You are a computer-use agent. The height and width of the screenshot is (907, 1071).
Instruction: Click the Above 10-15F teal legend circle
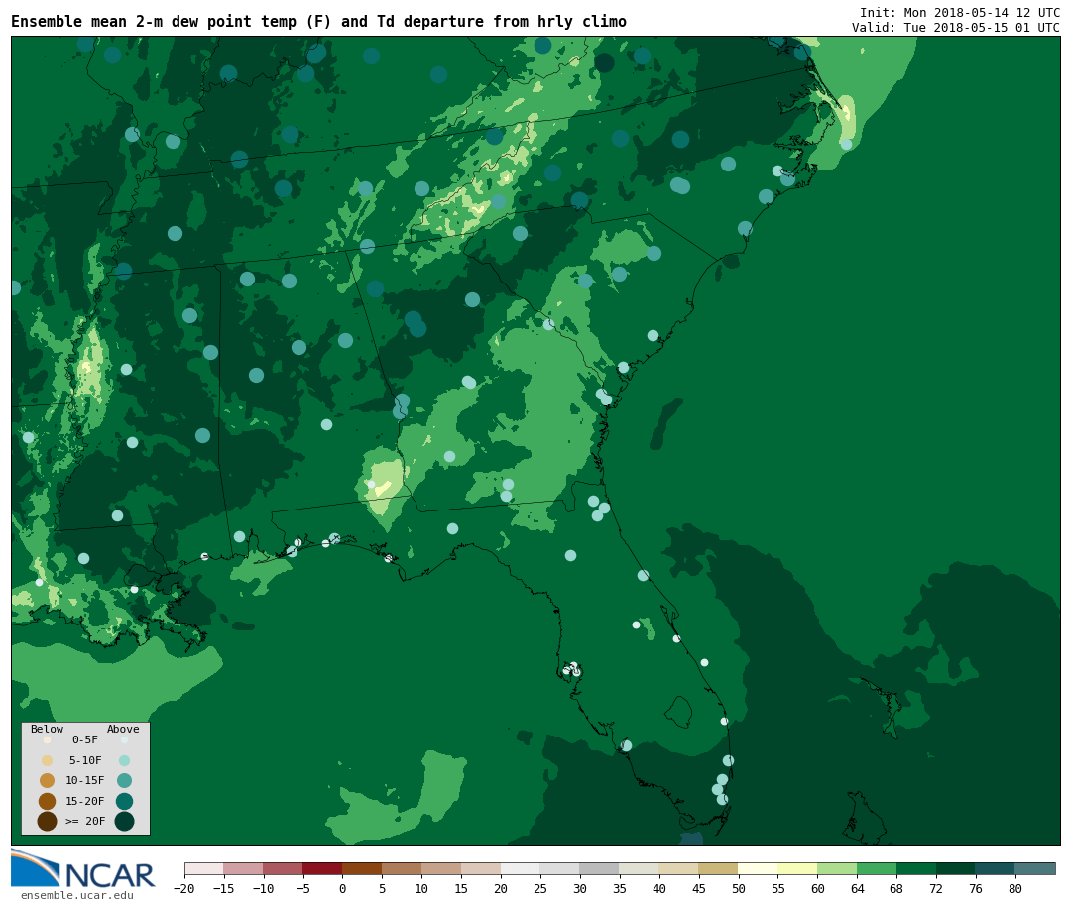tap(124, 781)
